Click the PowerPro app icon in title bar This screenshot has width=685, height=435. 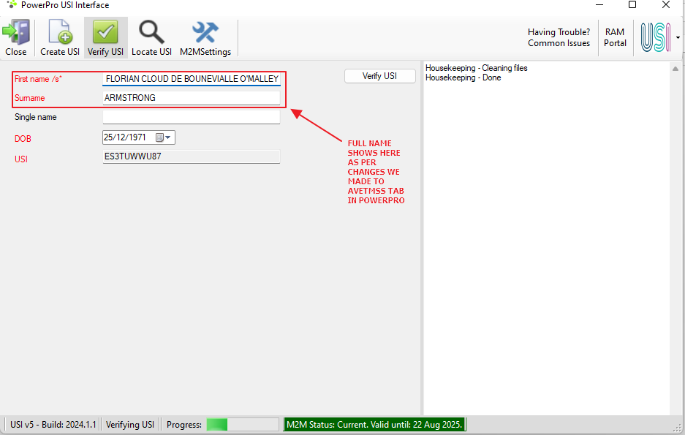(x=12, y=5)
